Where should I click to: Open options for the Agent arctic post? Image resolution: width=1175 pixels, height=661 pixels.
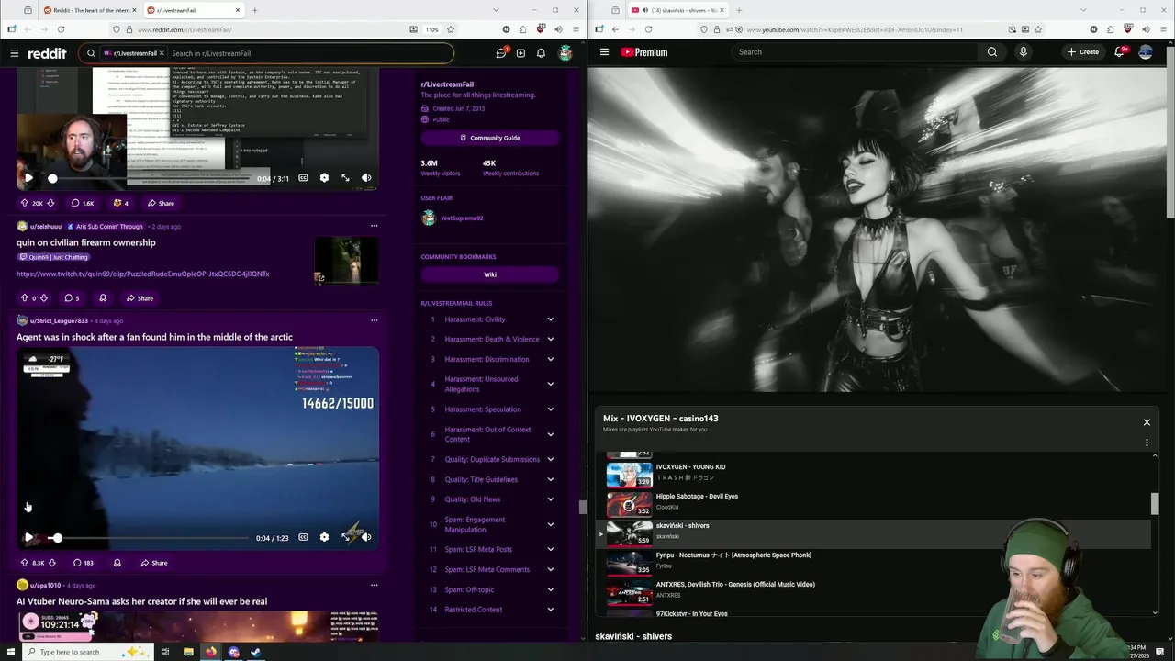click(x=374, y=320)
